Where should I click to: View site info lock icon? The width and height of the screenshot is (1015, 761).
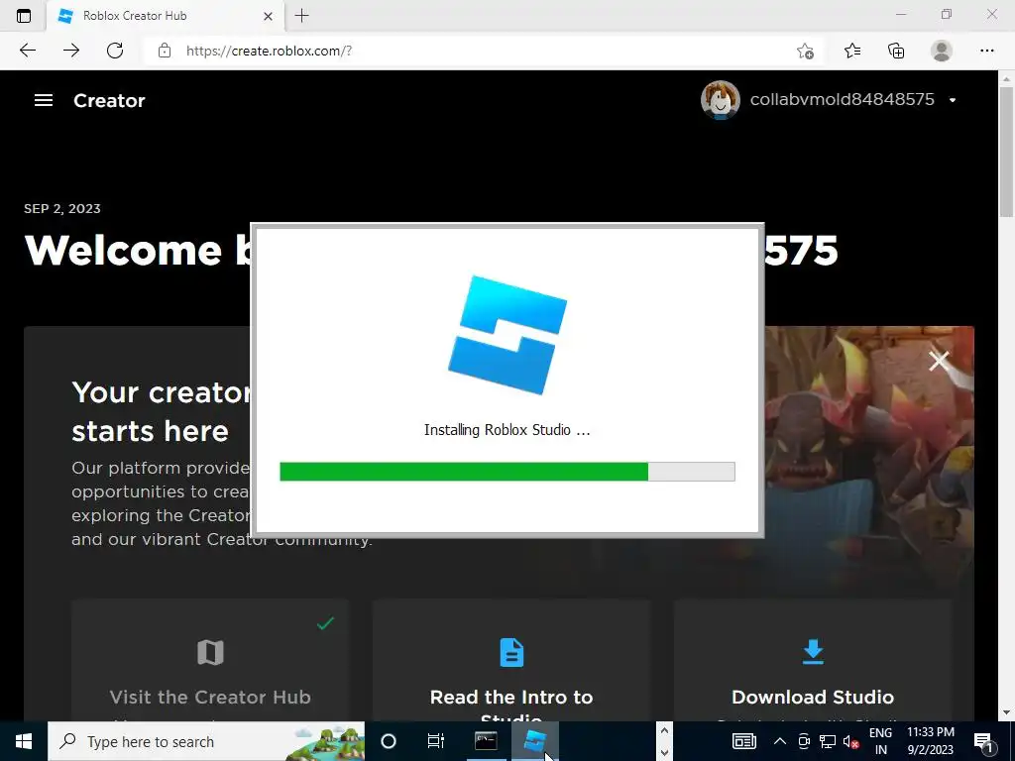tap(165, 51)
